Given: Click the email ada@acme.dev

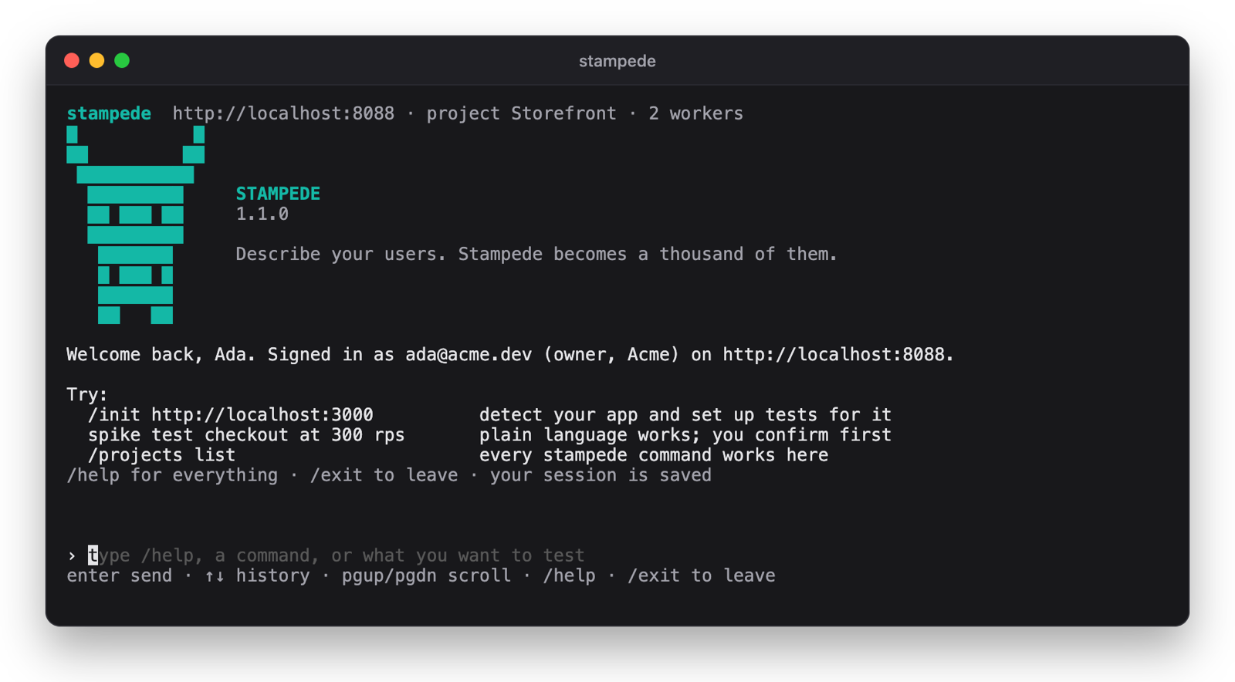Looking at the screenshot, I should [469, 354].
